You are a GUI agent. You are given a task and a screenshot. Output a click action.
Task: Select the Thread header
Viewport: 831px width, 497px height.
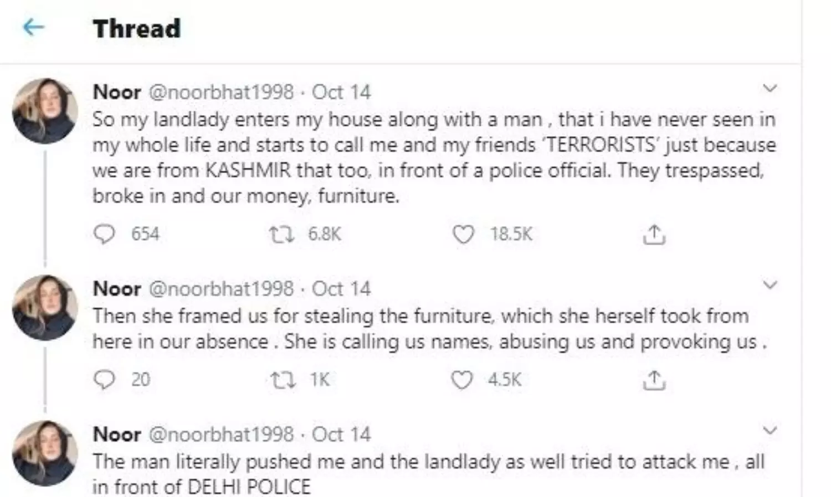137,28
